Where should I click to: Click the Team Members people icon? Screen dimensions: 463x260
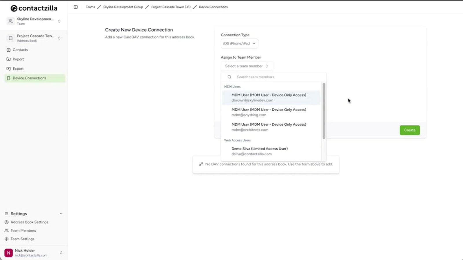(x=7, y=231)
